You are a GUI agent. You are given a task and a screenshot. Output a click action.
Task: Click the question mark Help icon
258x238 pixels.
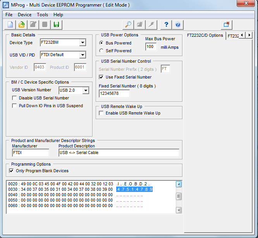click(x=166, y=25)
